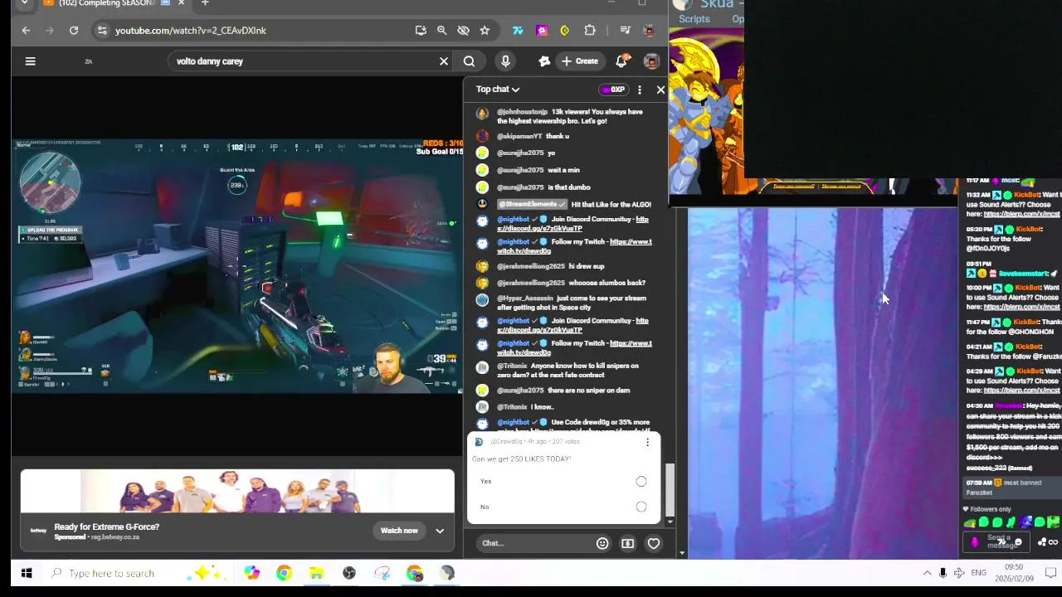This screenshot has width=1062, height=597.
Task: Click the betway sponsored ad banner image
Action: [237, 492]
